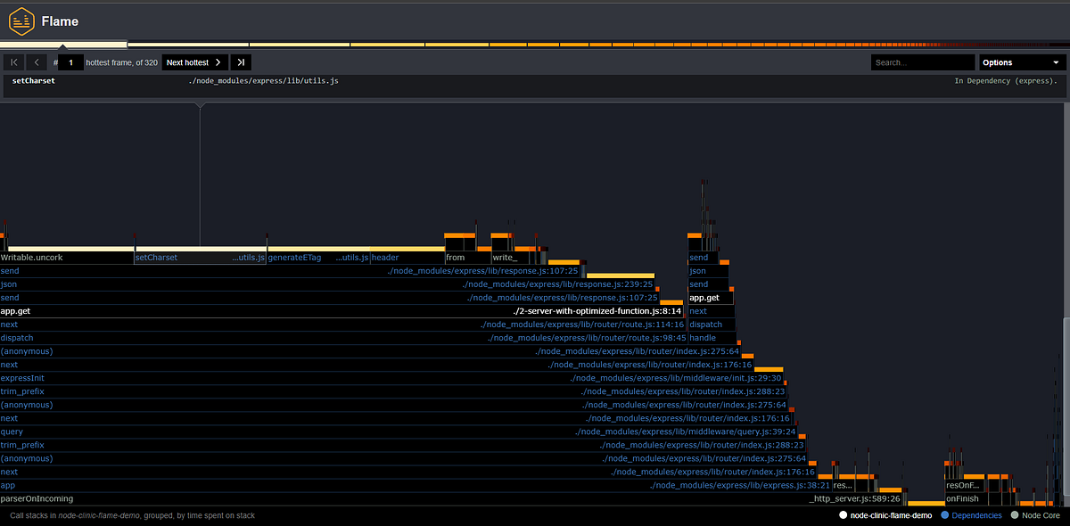1070x526 pixels.
Task: Toggle node-clinic-flame-demo legend entry
Action: coord(885,515)
